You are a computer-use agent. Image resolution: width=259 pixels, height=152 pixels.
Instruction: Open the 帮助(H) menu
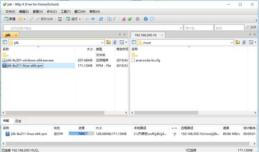point(95,12)
